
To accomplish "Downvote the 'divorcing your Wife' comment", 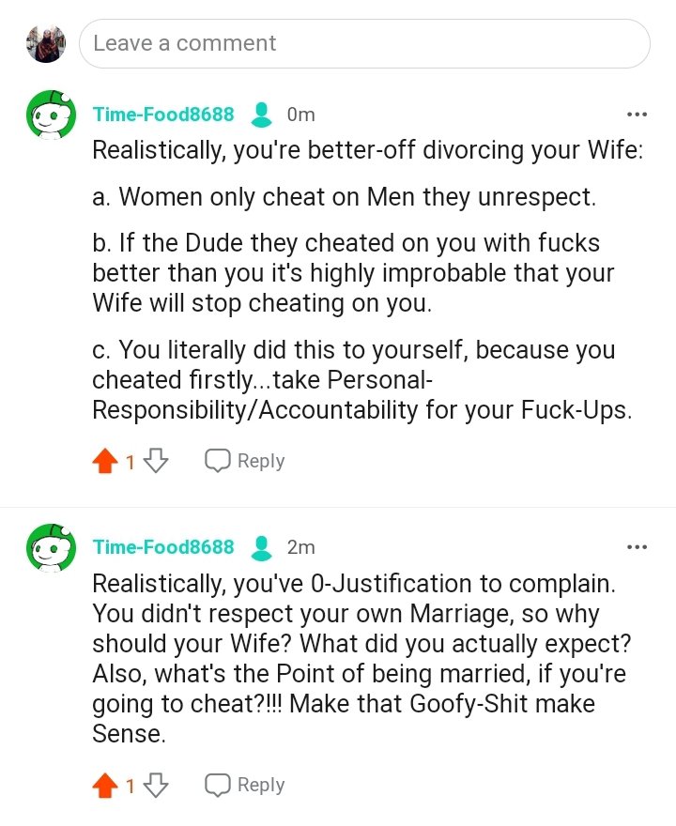I will pyautogui.click(x=157, y=461).
